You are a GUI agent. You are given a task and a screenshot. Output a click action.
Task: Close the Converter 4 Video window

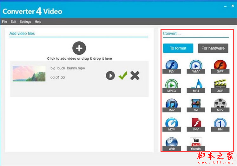(x=233, y=6)
